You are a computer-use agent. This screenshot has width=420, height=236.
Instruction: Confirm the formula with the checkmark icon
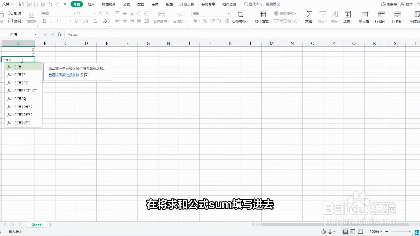click(x=52, y=34)
